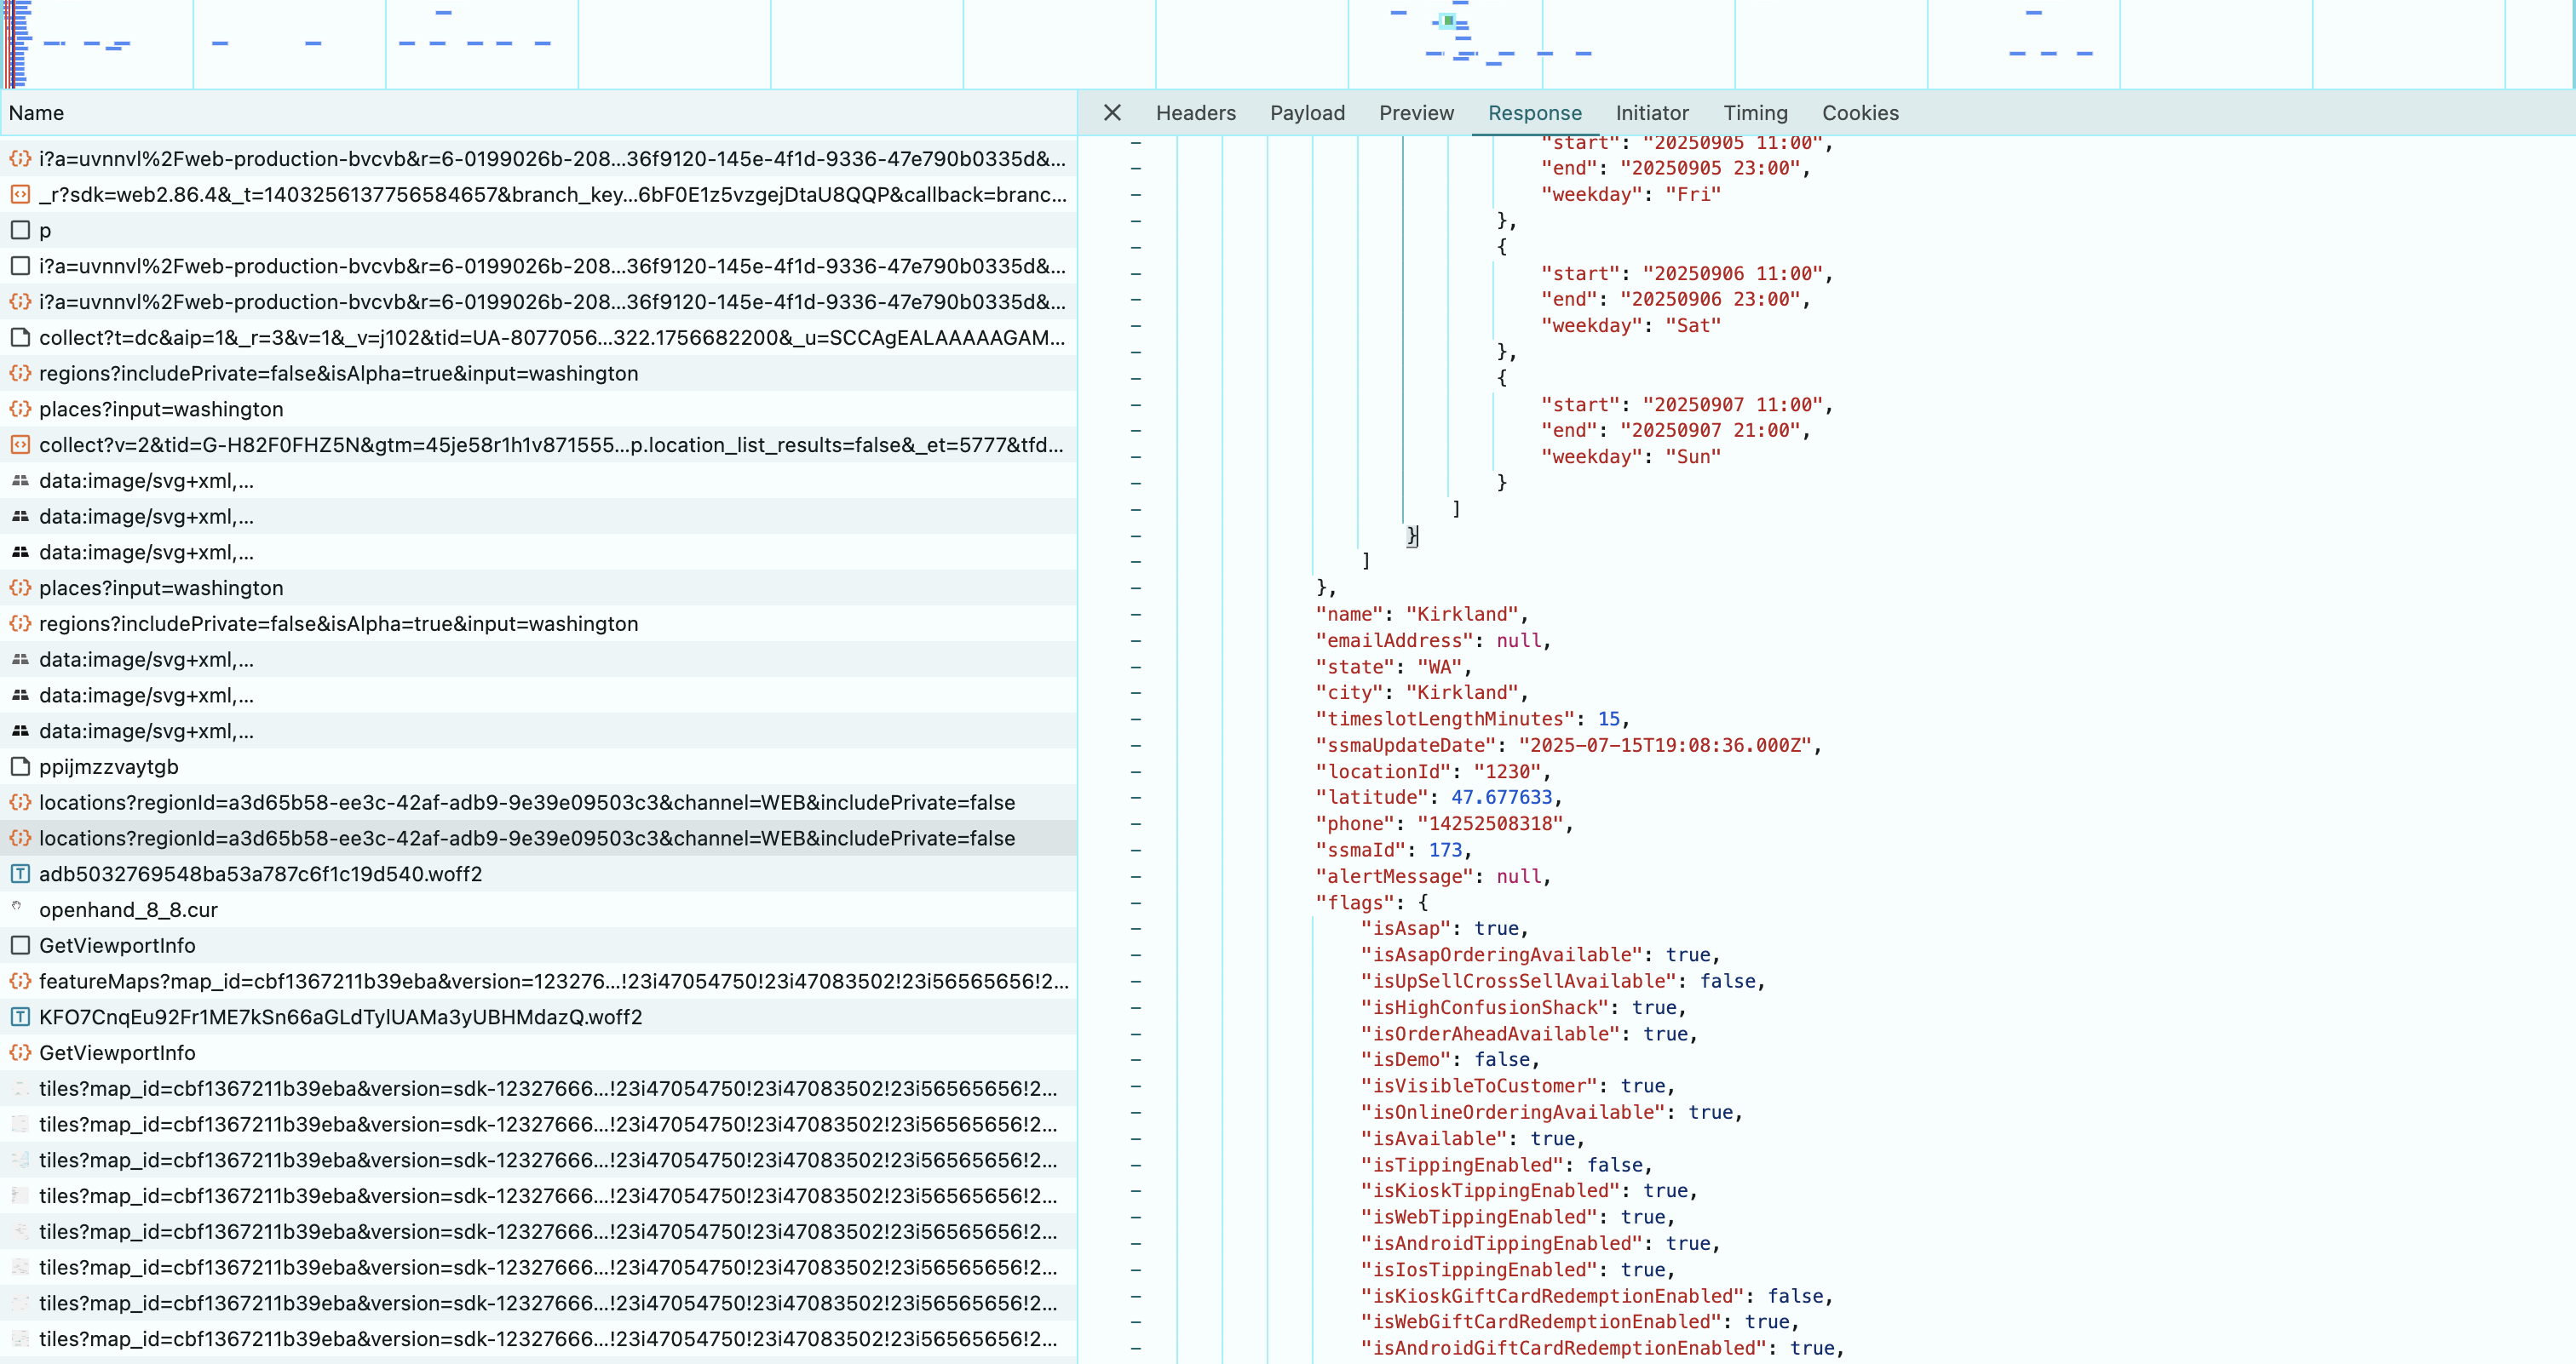Open the Preview tab

(x=1415, y=113)
